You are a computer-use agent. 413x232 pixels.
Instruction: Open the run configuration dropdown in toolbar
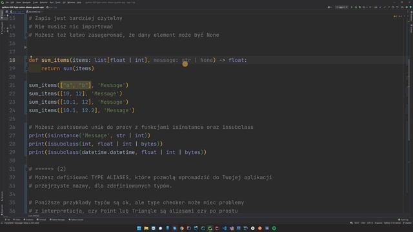[x=341, y=7]
